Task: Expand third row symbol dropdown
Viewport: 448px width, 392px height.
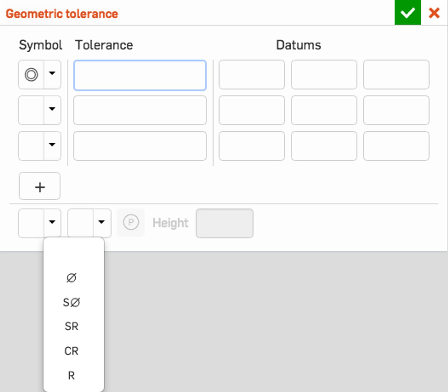Action: [x=52, y=145]
